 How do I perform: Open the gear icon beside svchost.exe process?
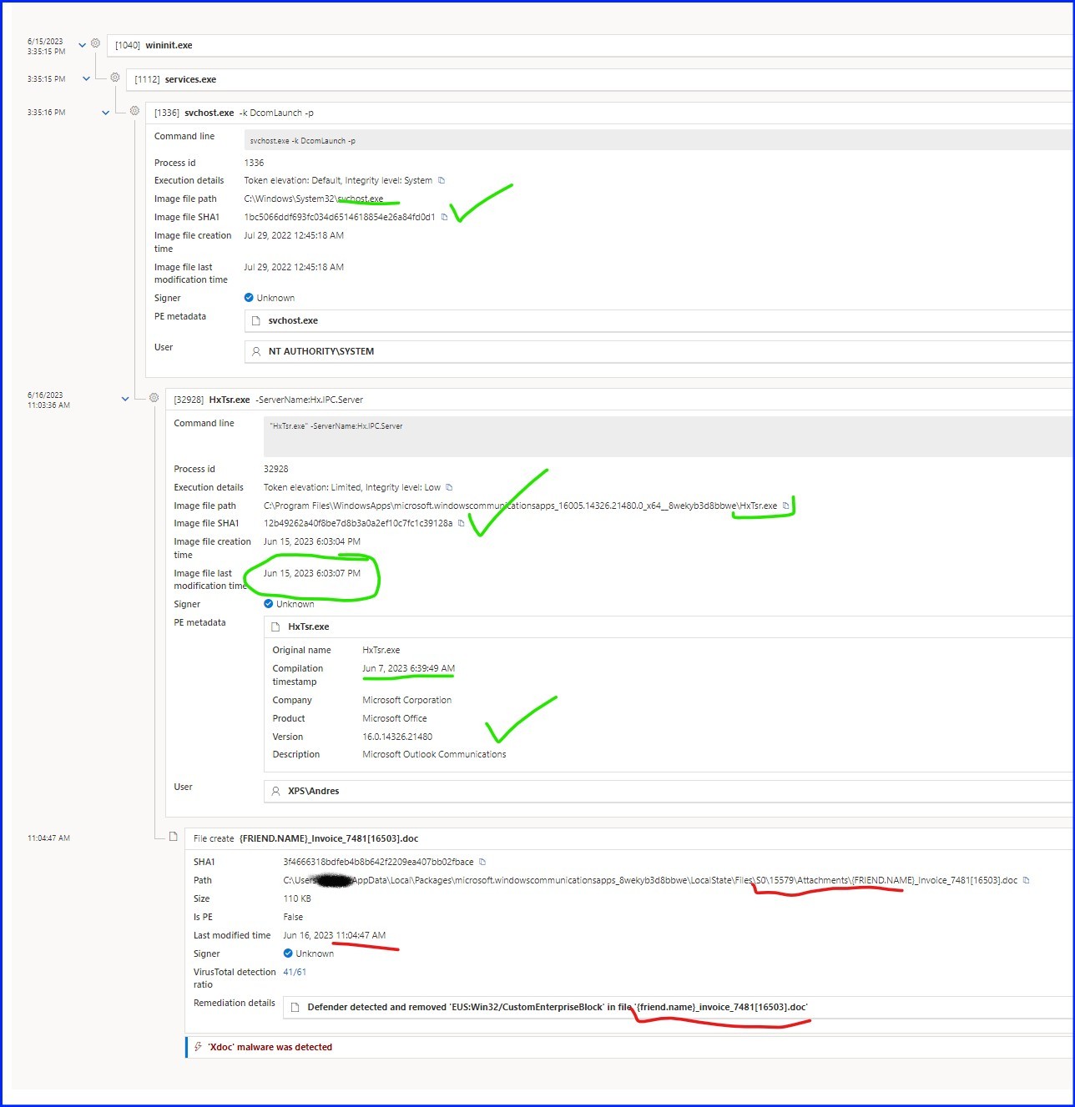[134, 109]
